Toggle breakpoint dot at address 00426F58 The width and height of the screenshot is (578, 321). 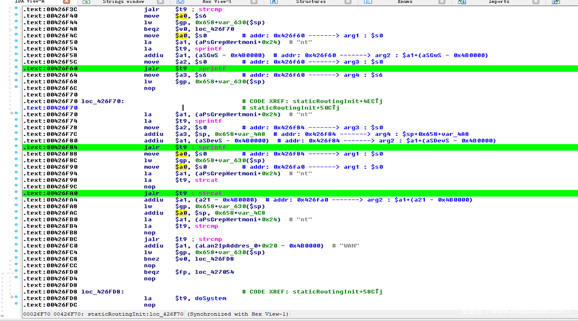click(16, 54)
